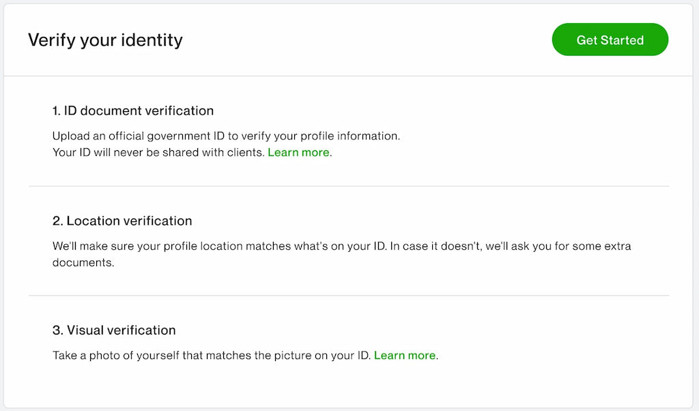Click the '2. Location verification' heading

tap(123, 221)
